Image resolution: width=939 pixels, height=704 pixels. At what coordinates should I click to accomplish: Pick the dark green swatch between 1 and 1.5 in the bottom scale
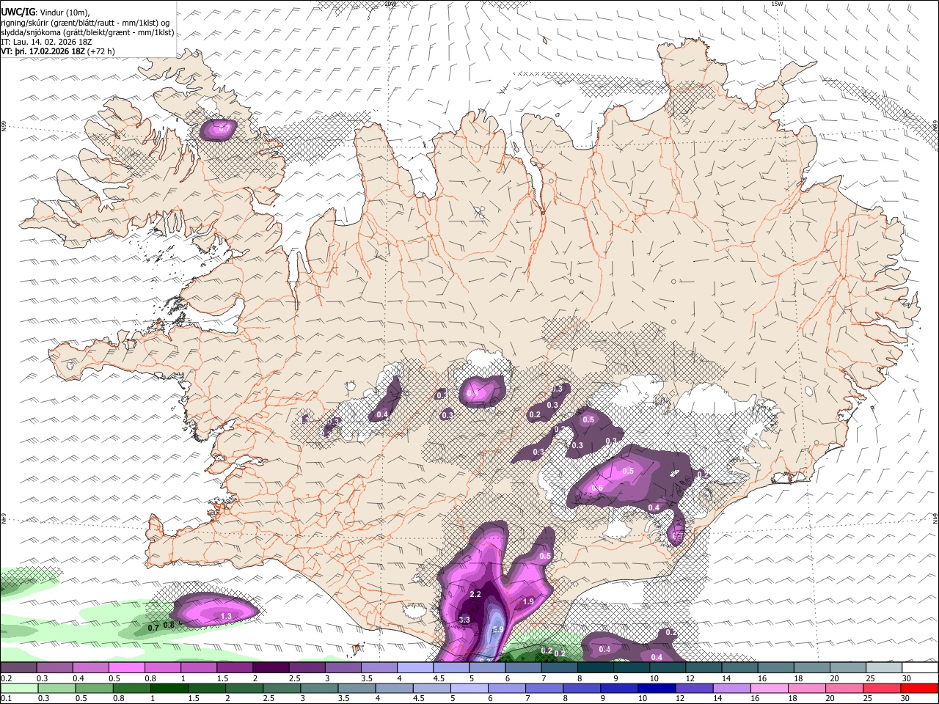pos(168,689)
